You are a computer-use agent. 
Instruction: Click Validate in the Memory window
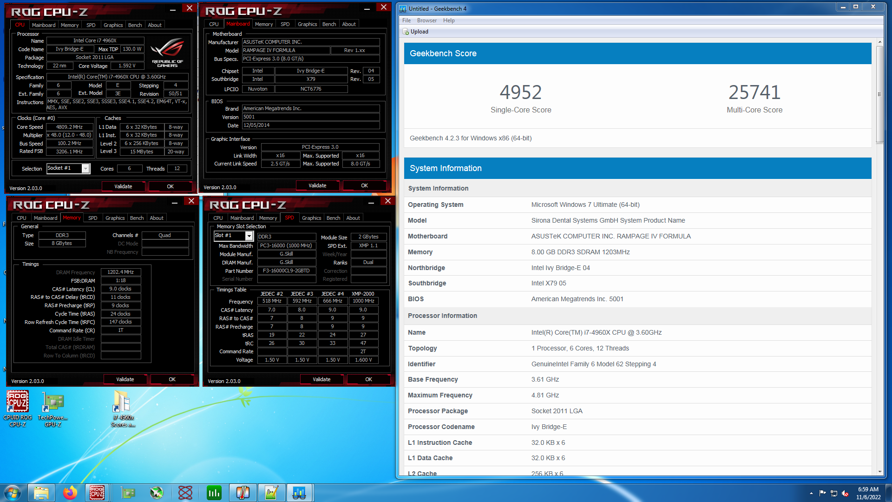(125, 379)
